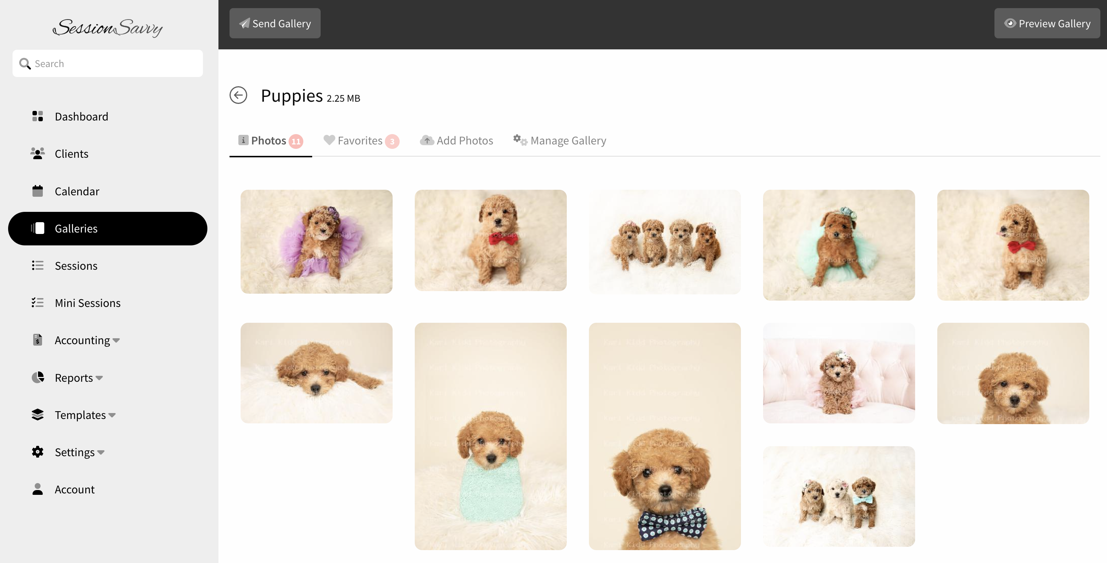The image size is (1107, 563).
Task: Open the Add Photos tab
Action: (456, 141)
